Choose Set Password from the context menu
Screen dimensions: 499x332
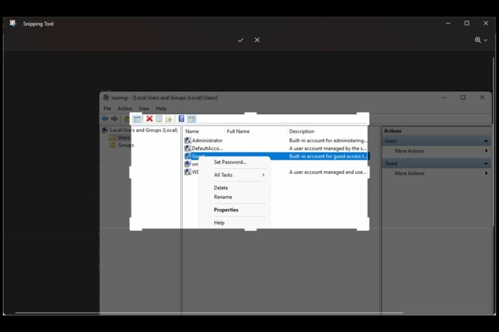(x=230, y=162)
